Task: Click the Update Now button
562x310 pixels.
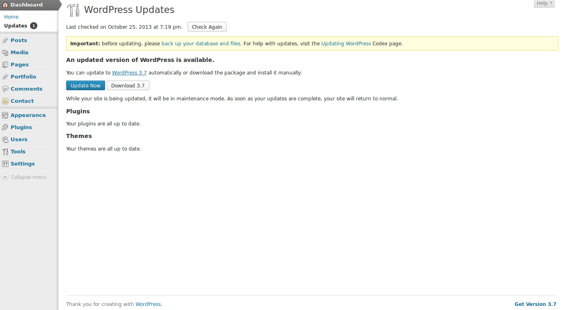Action: [86, 85]
